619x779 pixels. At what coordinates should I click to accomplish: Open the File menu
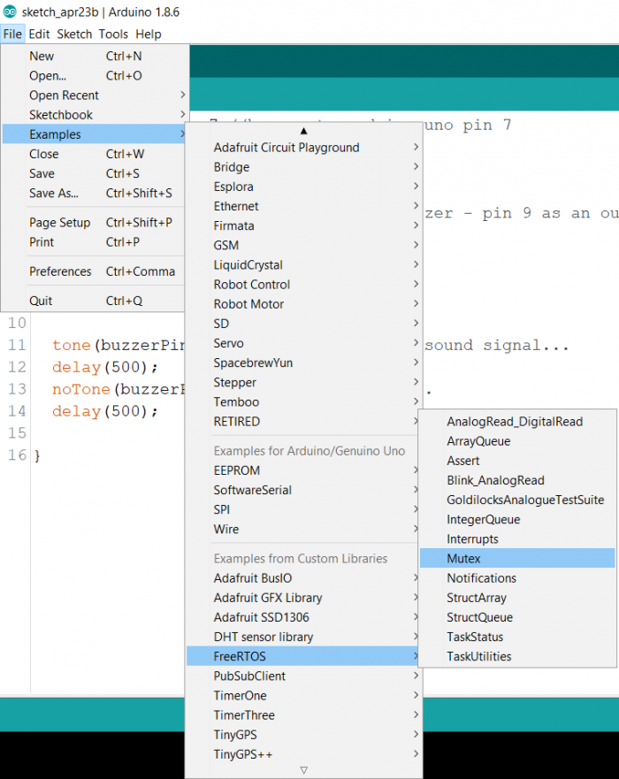tap(12, 34)
